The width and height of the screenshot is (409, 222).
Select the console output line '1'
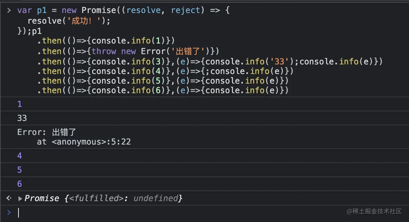click(20, 104)
